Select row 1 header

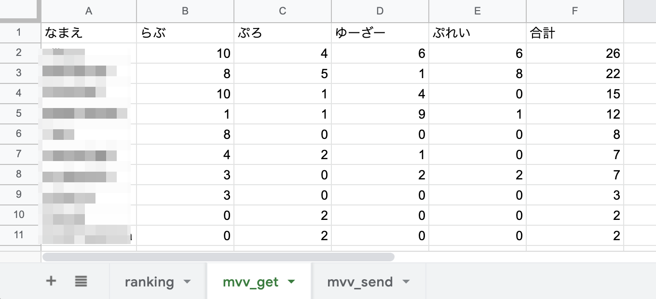click(19, 32)
